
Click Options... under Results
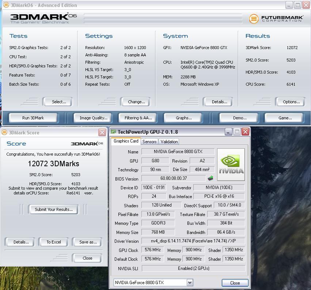click(x=290, y=102)
